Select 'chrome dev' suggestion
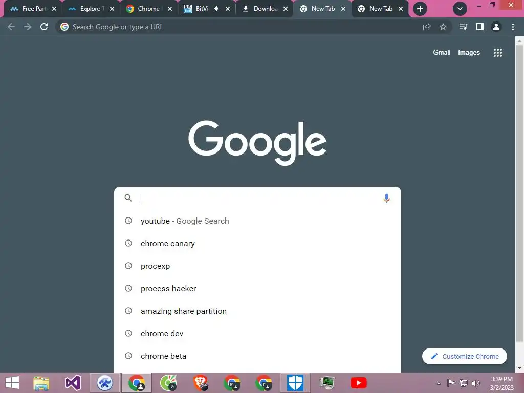524x393 pixels. tap(257, 334)
